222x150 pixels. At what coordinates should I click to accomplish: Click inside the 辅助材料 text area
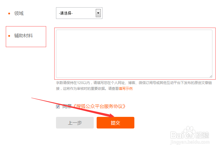[x=134, y=54]
